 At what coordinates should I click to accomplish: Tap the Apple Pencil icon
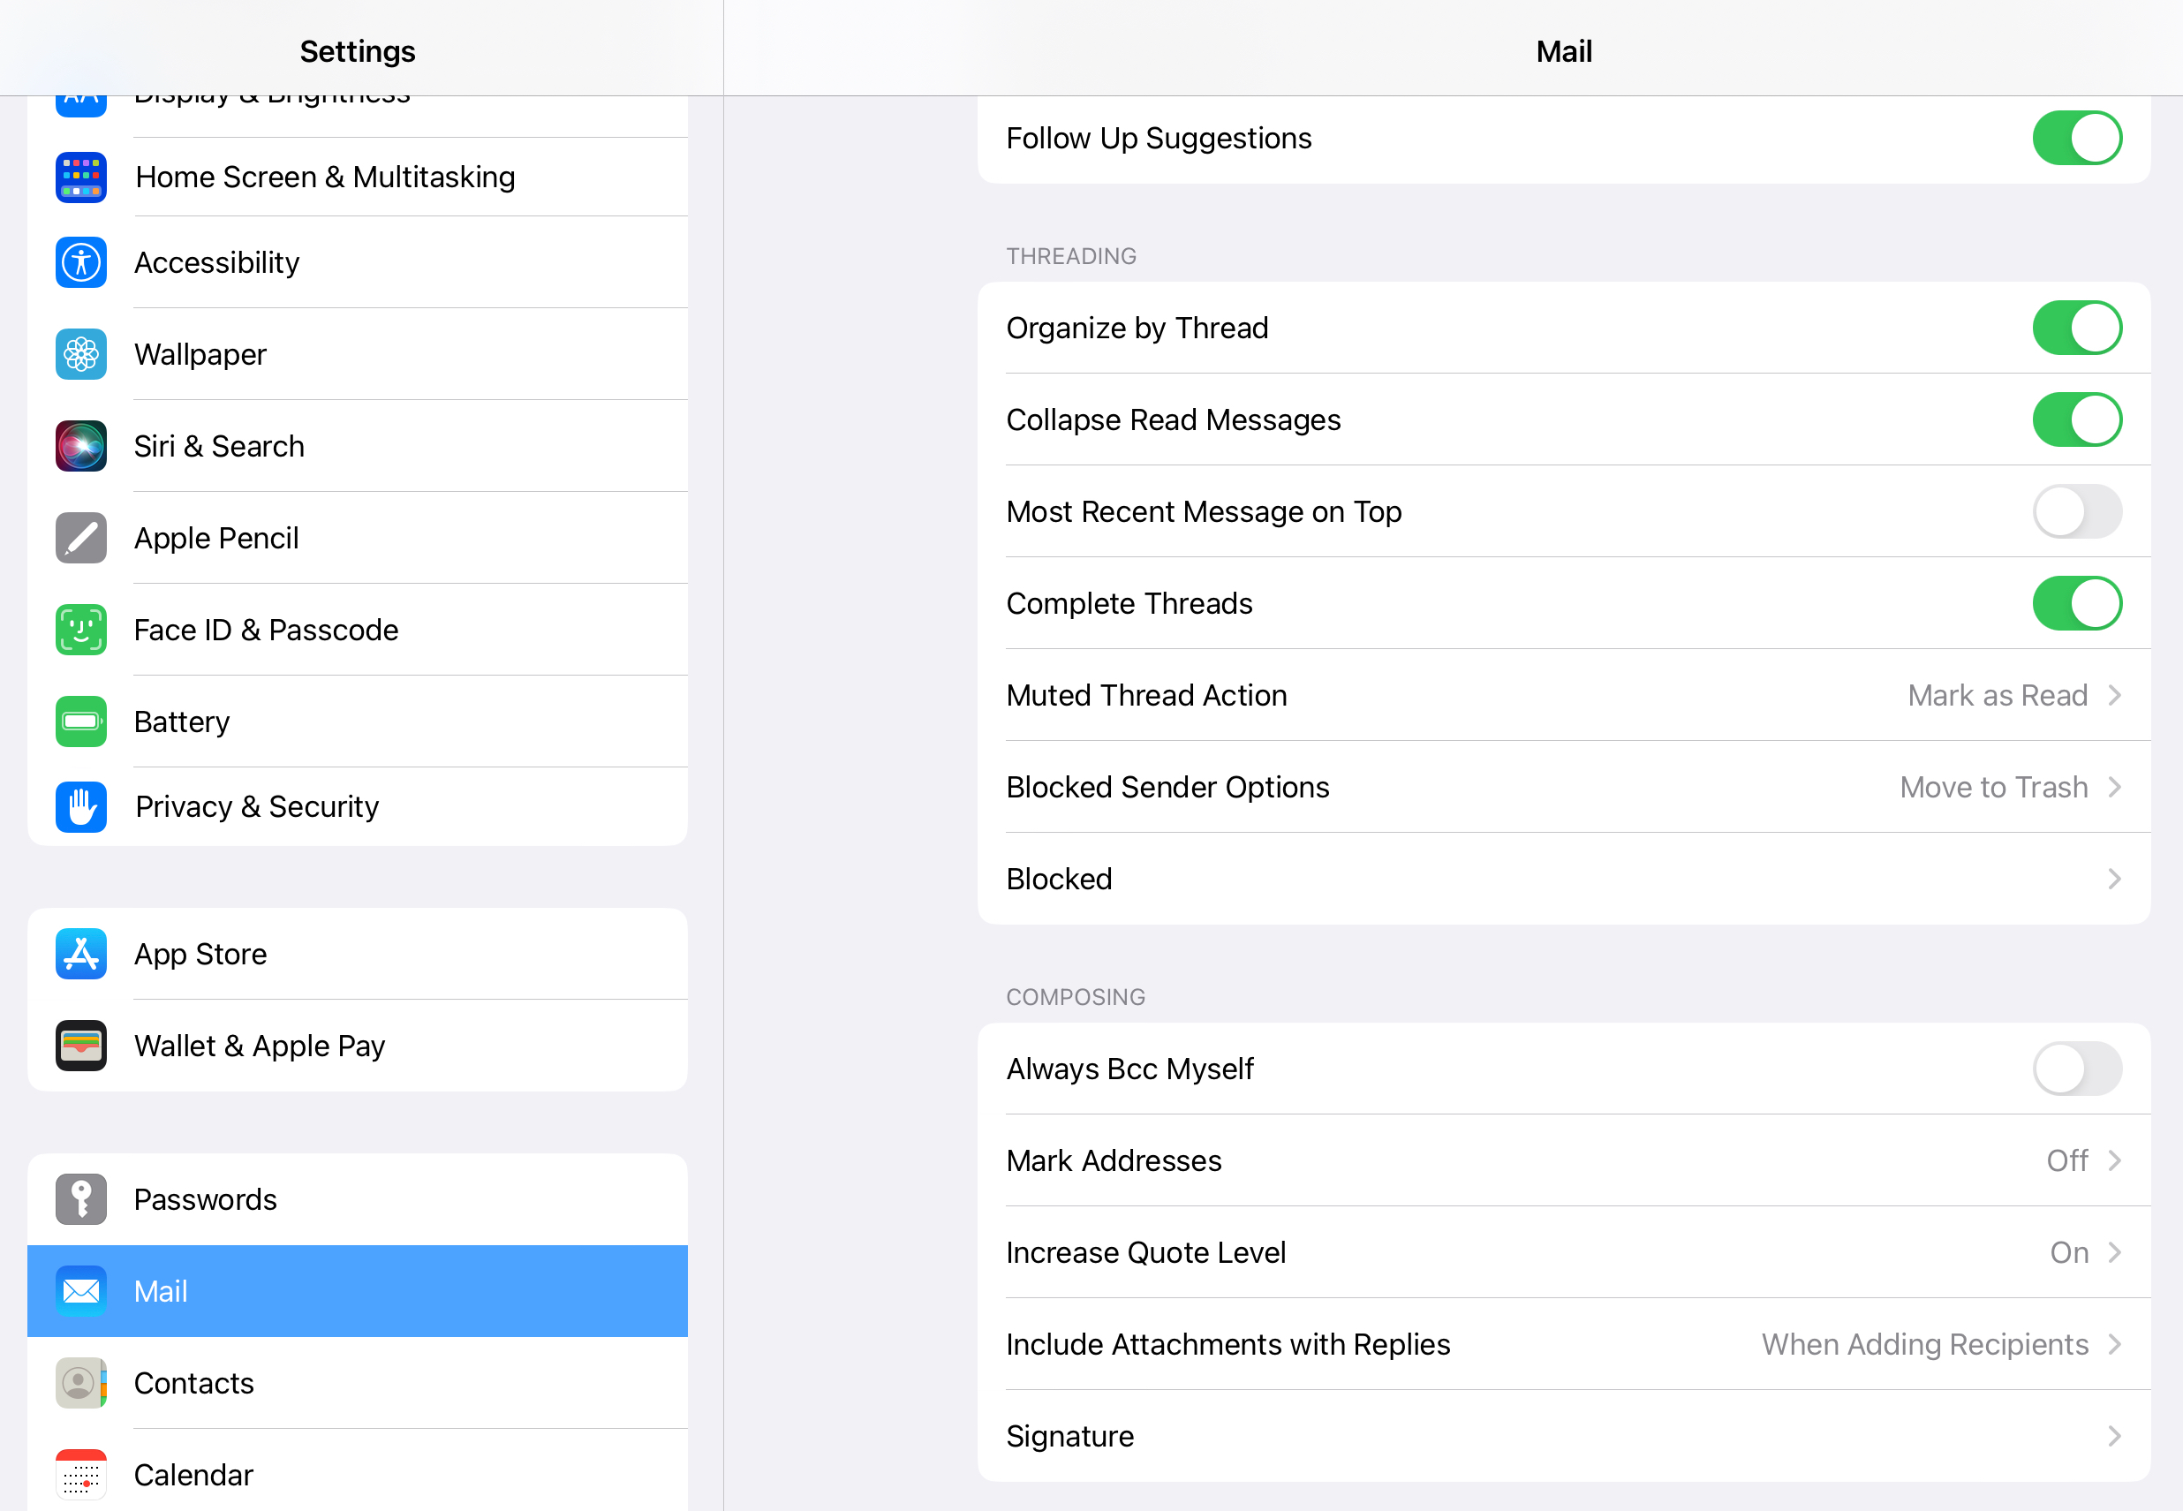click(x=80, y=538)
